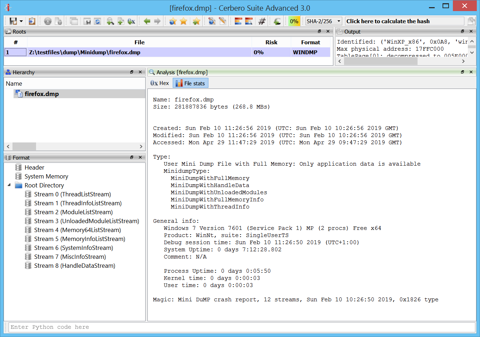Select Stream 6 (SystemInfoStream)
This screenshot has height=337, width=480.
click(74, 248)
